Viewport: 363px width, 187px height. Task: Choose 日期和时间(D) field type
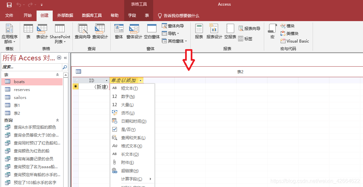(132, 121)
